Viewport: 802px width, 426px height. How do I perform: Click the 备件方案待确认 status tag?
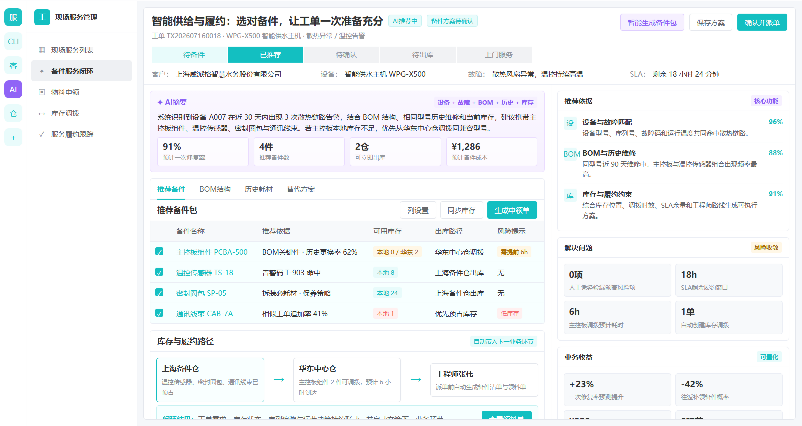point(452,21)
